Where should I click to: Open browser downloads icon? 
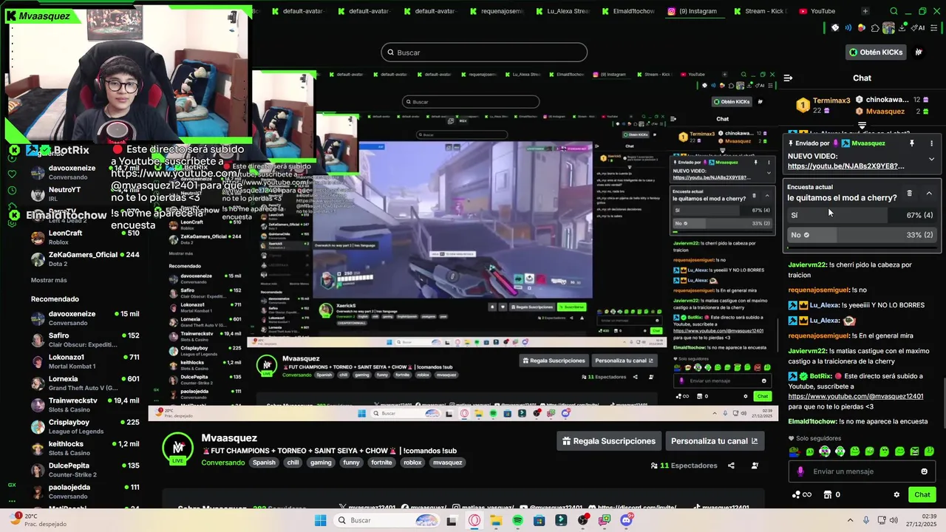coord(902,28)
